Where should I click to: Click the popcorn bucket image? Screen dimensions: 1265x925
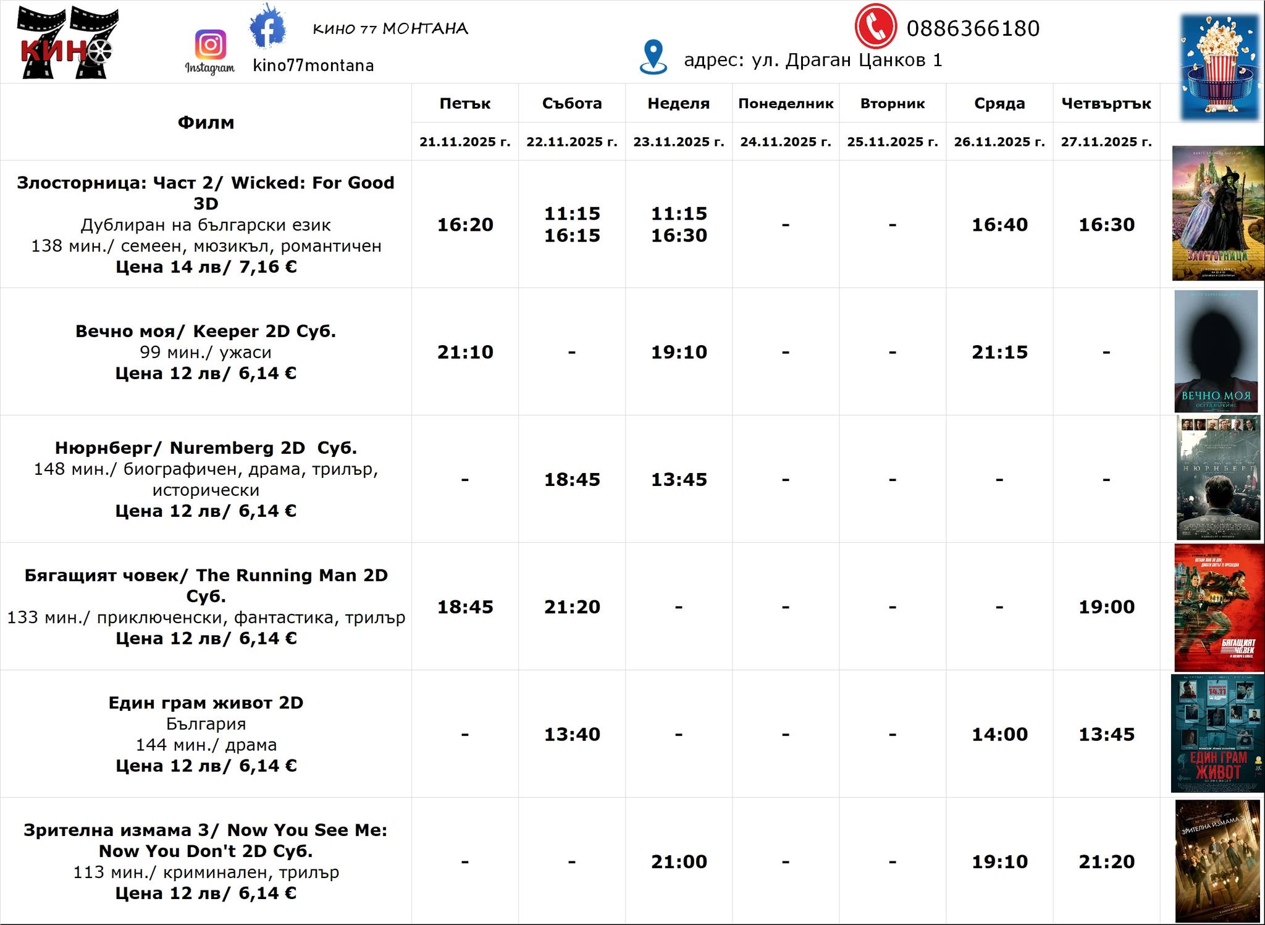tap(1219, 67)
